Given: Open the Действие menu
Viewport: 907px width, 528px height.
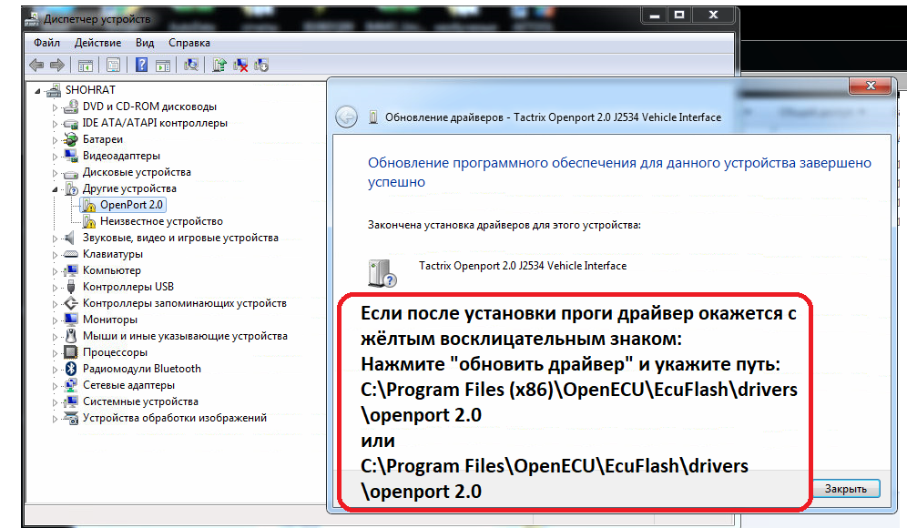Looking at the screenshot, I should click(97, 43).
